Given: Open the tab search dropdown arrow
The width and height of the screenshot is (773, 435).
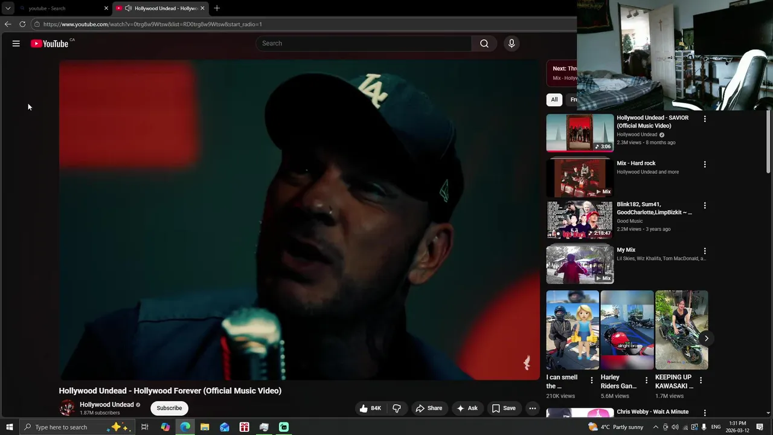Looking at the screenshot, I should (x=8, y=8).
